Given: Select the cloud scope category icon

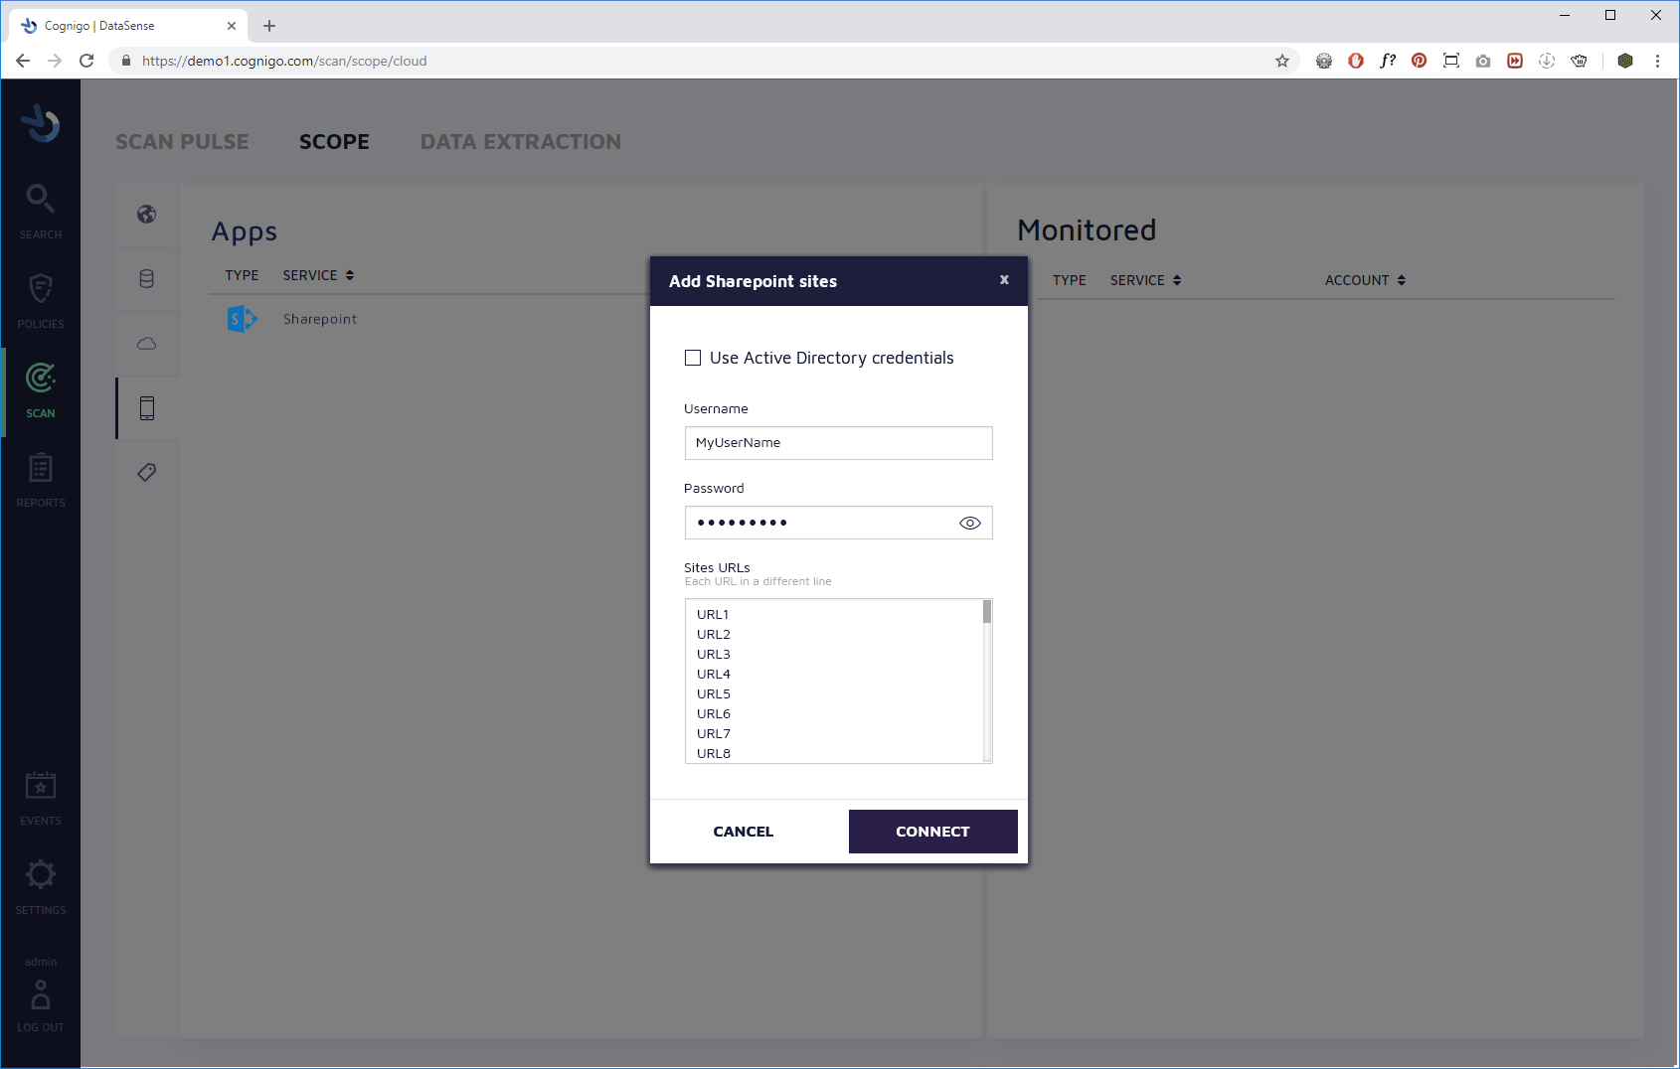Looking at the screenshot, I should (x=147, y=344).
